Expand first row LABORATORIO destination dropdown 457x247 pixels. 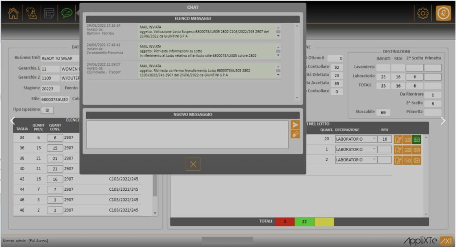point(374,139)
